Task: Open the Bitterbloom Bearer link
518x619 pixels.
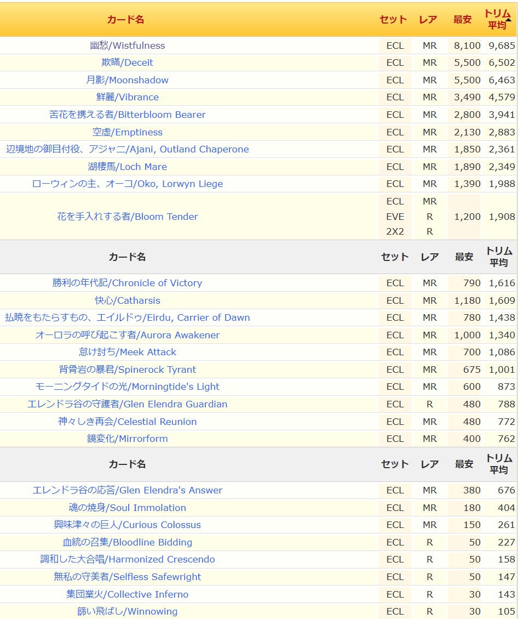Action: tap(128, 115)
